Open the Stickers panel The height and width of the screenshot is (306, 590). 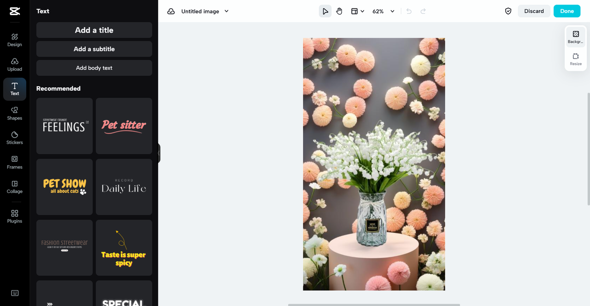click(x=15, y=138)
